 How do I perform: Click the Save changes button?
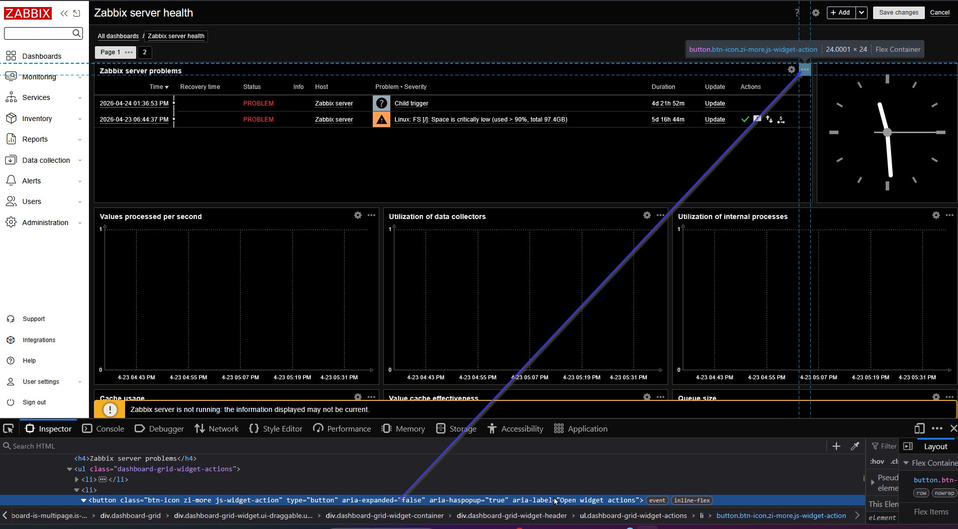pos(899,13)
